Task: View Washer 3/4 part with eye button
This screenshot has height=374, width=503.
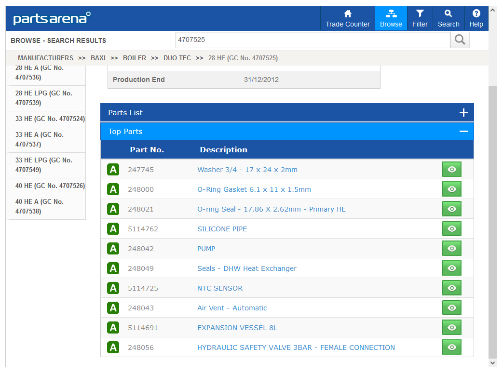Action: [451, 169]
